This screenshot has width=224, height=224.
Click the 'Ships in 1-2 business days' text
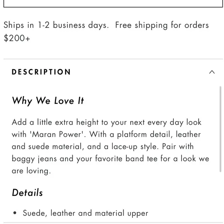coord(56,25)
